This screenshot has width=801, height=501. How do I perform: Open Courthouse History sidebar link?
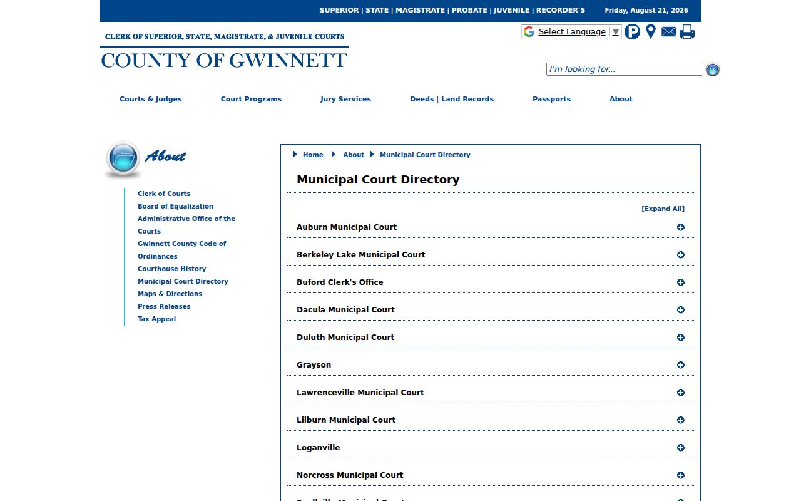(x=171, y=269)
